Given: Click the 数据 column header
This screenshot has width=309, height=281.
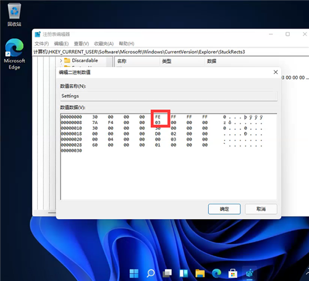Looking at the screenshot, I should click(x=212, y=61).
